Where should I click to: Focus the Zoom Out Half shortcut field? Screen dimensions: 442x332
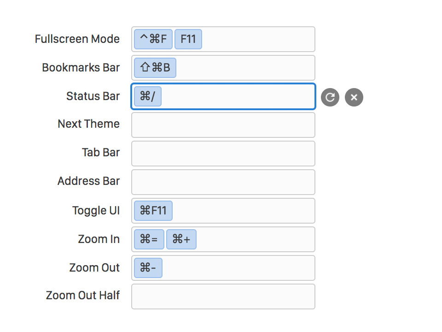(223, 296)
